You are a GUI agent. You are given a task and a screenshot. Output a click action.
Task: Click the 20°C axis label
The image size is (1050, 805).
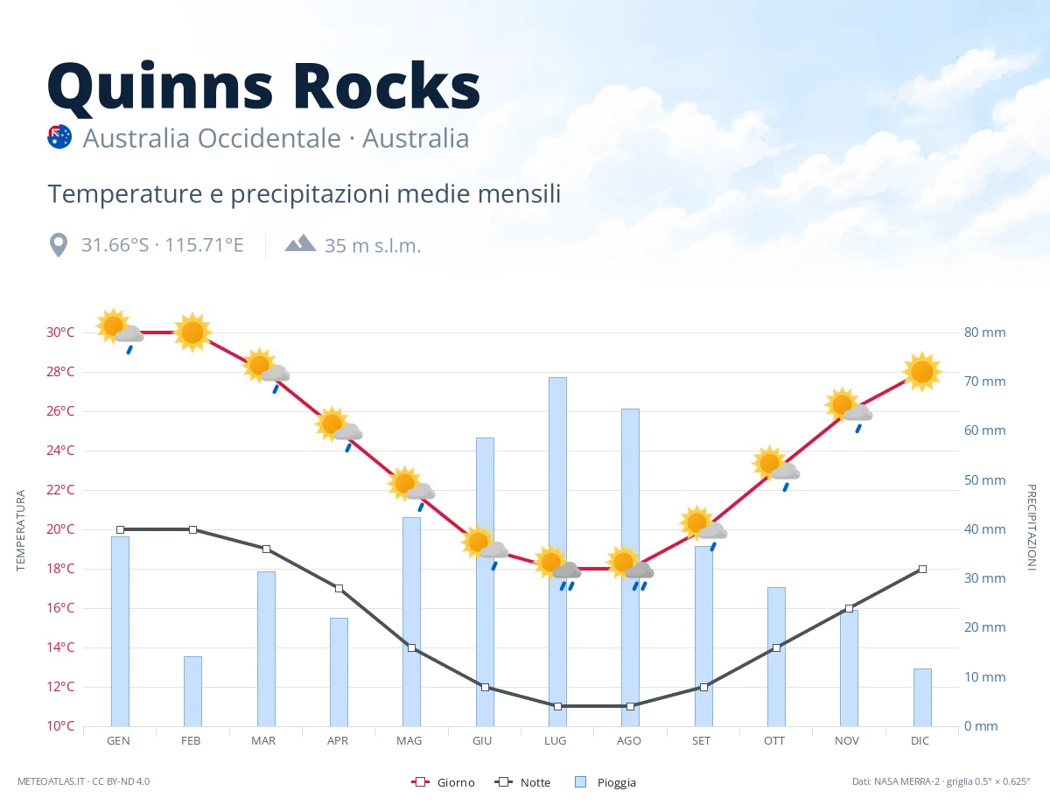click(60, 529)
